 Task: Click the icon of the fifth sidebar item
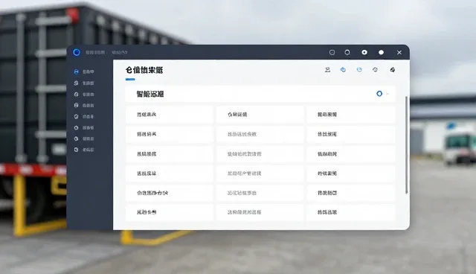pyautogui.click(x=76, y=117)
